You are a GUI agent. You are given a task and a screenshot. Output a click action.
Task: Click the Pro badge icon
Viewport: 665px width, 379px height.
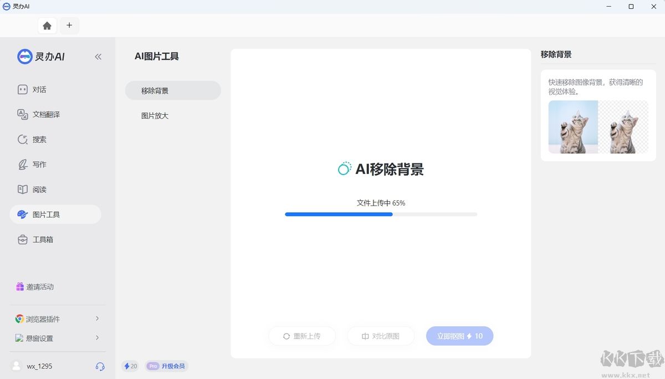pos(154,366)
